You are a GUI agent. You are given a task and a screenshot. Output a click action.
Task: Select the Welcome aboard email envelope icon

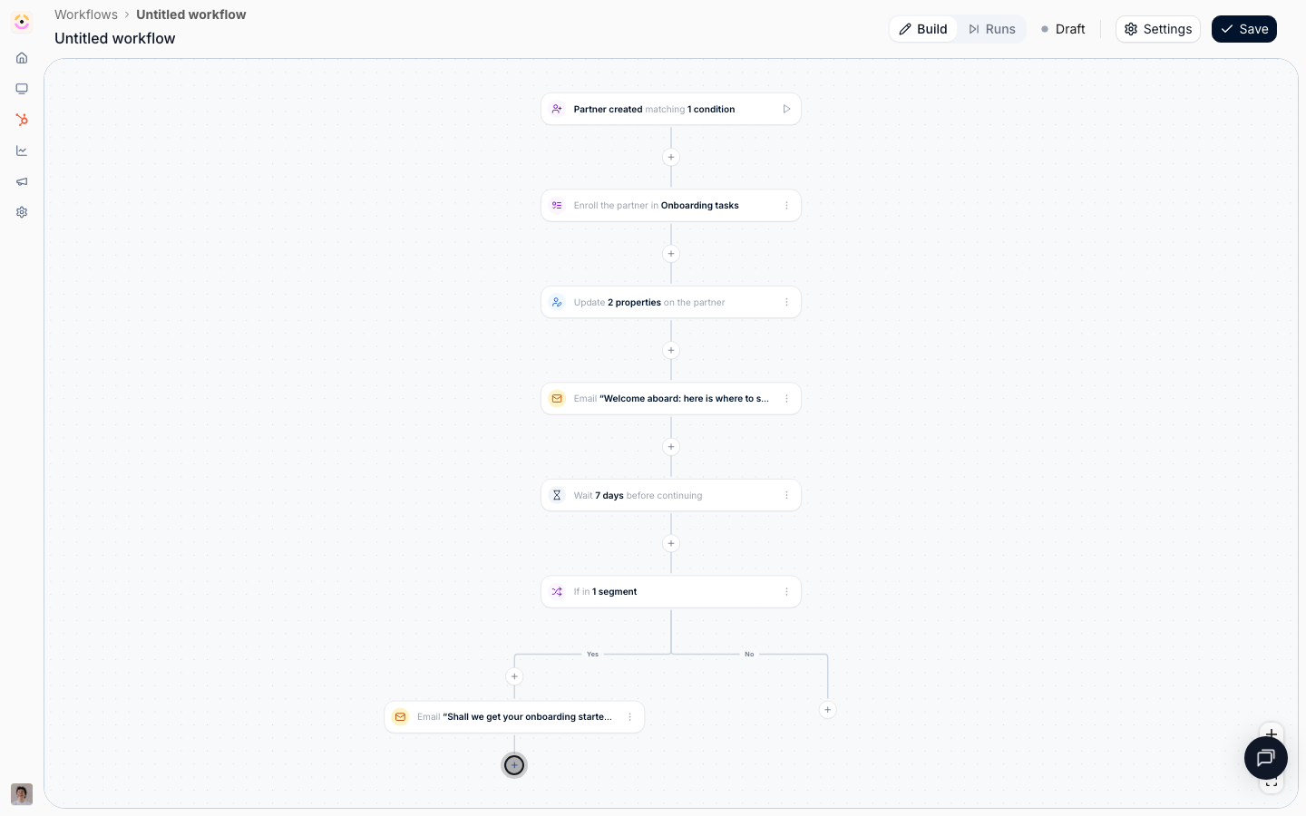coord(557,399)
